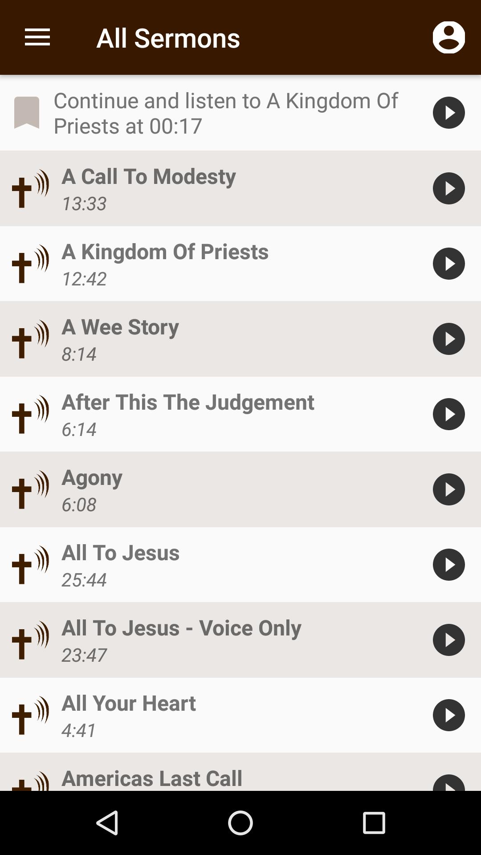Tap the bookmark icon beside Continue listening

[27, 113]
